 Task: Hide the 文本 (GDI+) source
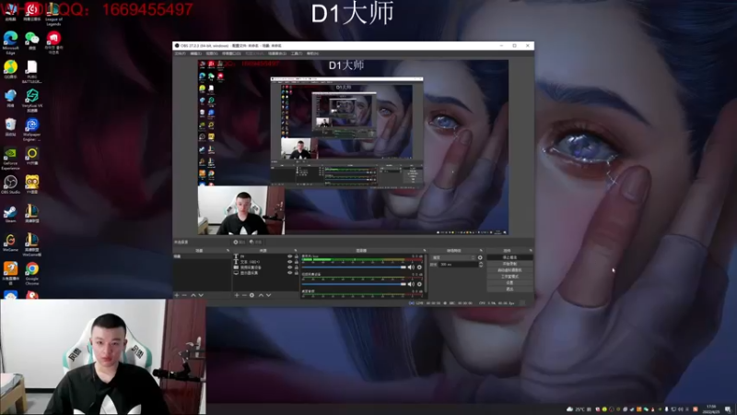pyautogui.click(x=289, y=262)
